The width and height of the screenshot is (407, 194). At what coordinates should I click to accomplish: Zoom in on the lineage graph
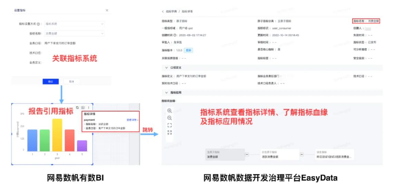(x=170, y=111)
